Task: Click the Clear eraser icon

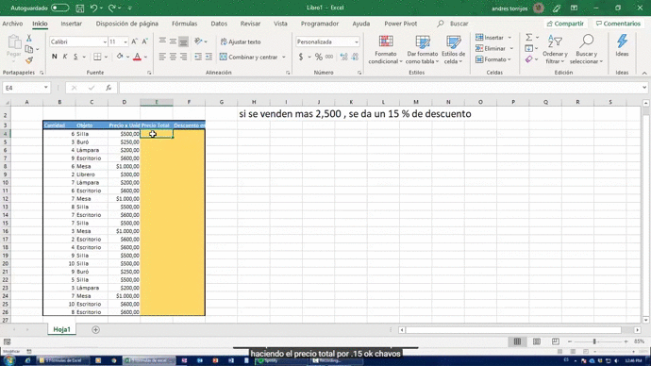Action: click(529, 59)
